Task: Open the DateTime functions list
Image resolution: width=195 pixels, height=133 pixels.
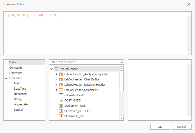Action: click(x=20, y=89)
